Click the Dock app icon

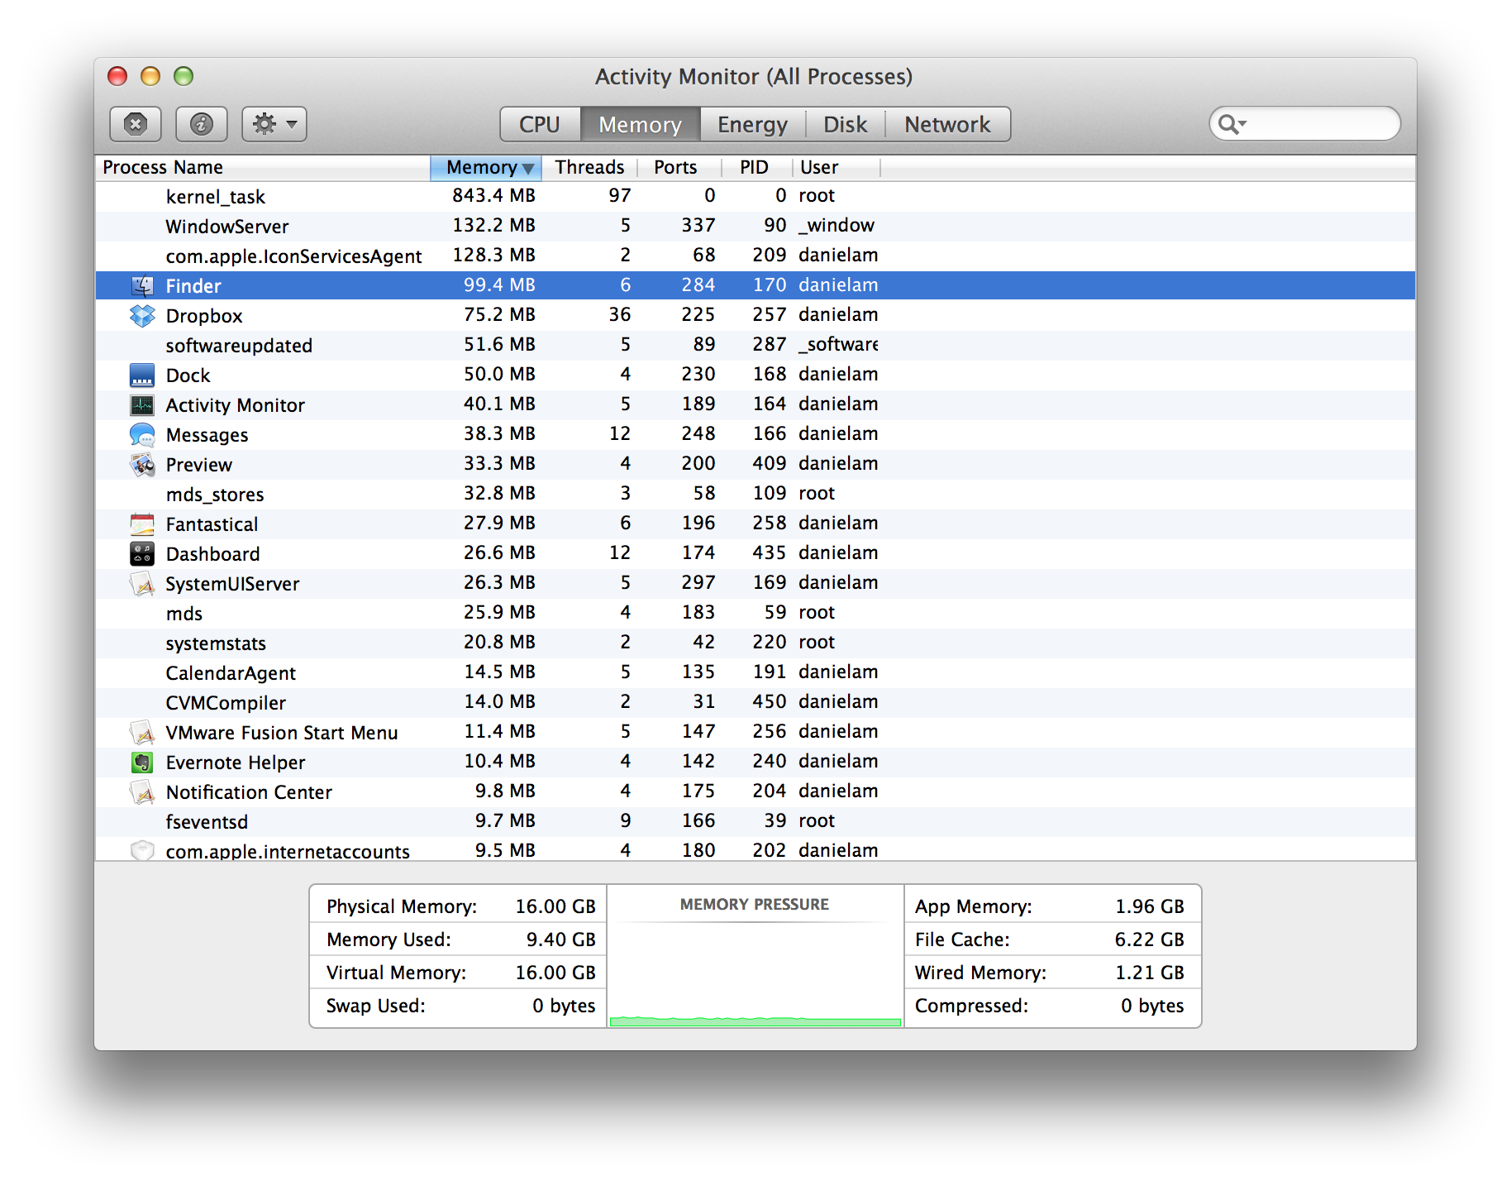pos(142,375)
